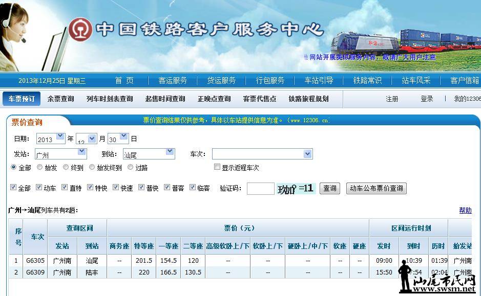Click the 登录 login link
Viewport: 481px width, 296px height.
pos(427,99)
